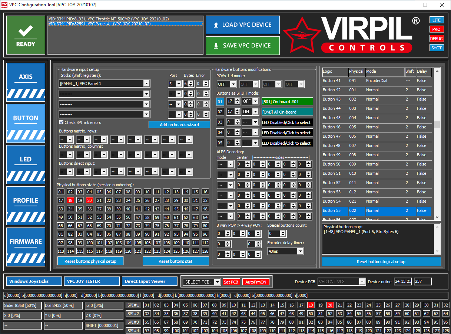The height and width of the screenshot is (334, 451).
Task: Click the green READY checkmark status button
Action: pos(26,35)
